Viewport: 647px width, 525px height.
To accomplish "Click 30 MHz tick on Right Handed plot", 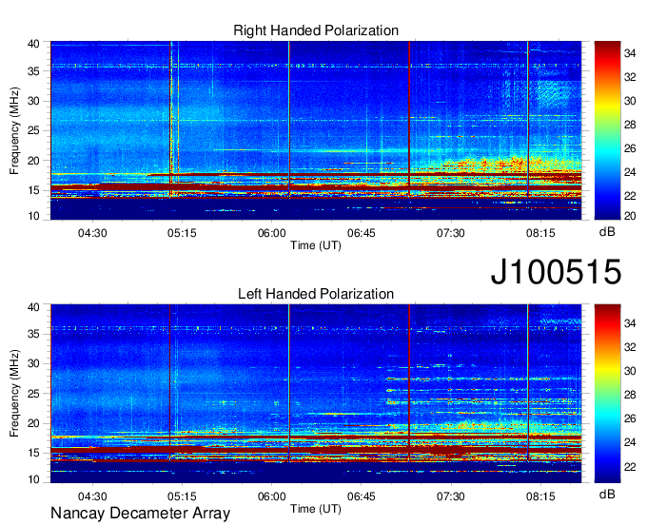I will [x=33, y=102].
